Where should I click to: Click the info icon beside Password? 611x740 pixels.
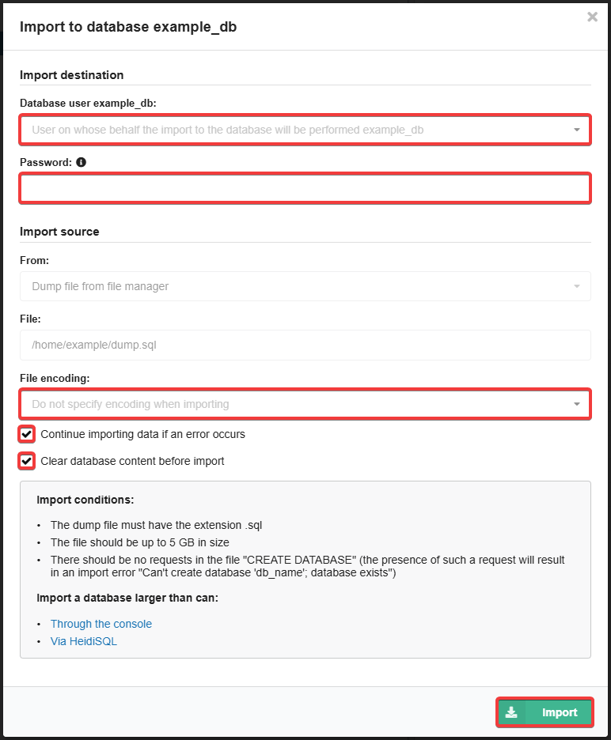[82, 162]
